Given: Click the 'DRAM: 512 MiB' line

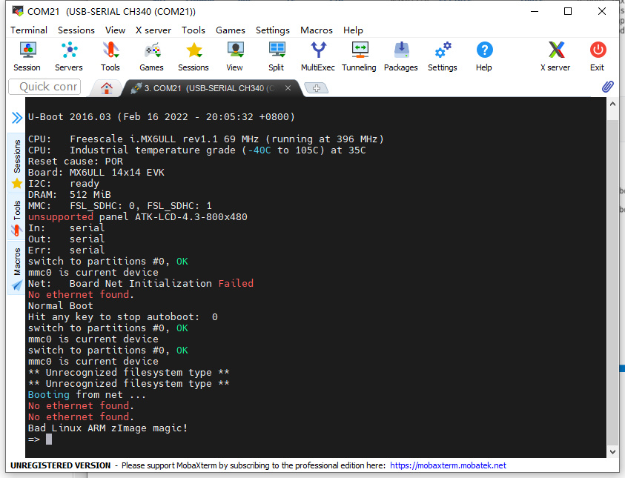Looking at the screenshot, I should (70, 195).
